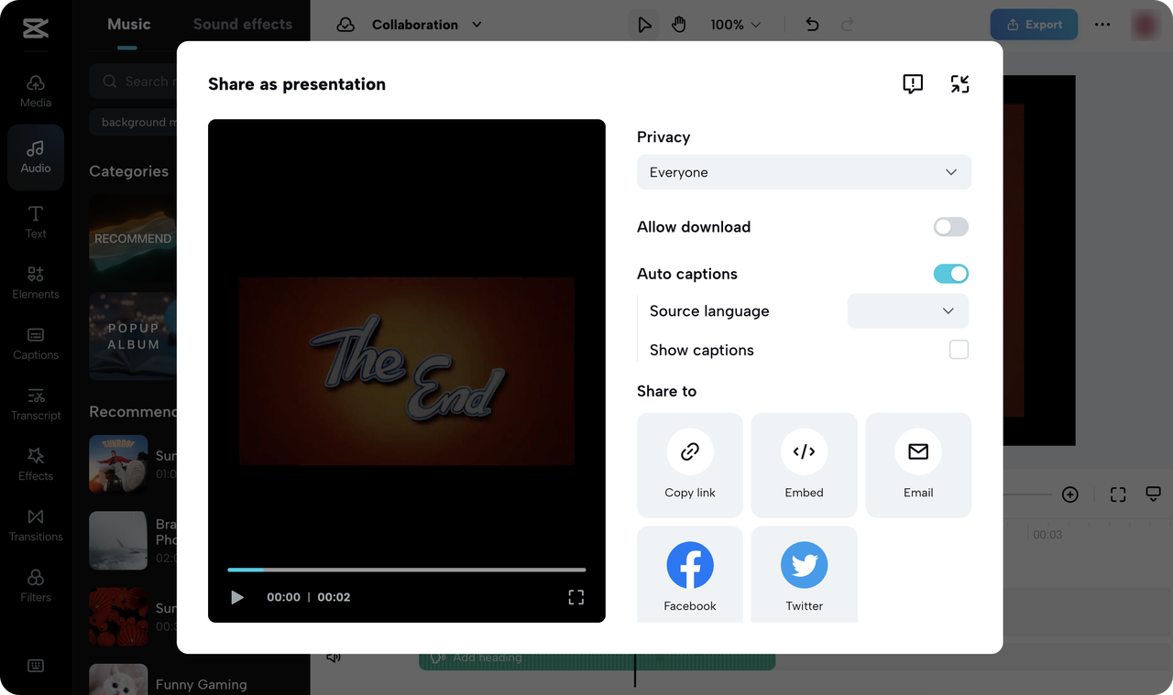Expand the Collaboration dropdown
Image resolution: width=1173 pixels, height=695 pixels.
(427, 25)
